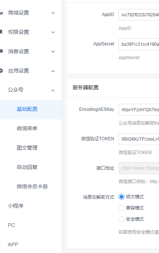159x253 pixels.
Task: Click the 商城设置 shop icon
Action: (x=1, y=13)
